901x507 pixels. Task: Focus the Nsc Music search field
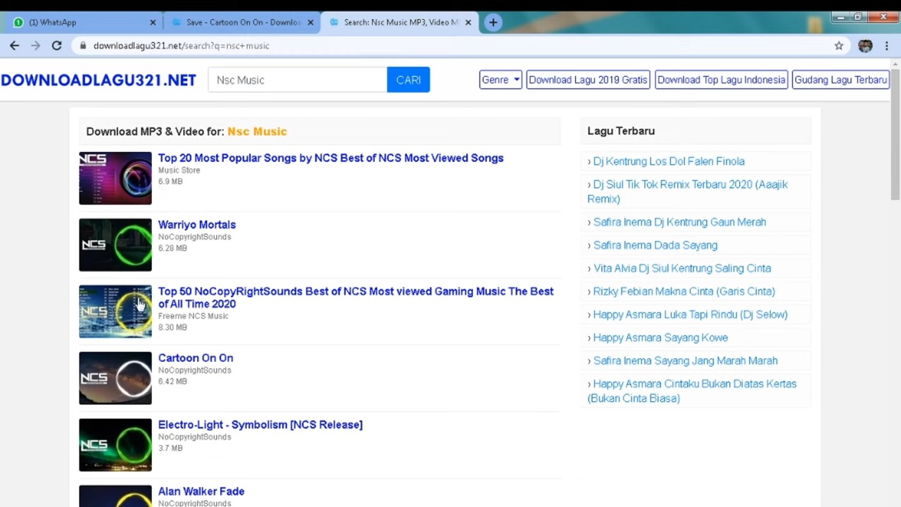(x=297, y=80)
